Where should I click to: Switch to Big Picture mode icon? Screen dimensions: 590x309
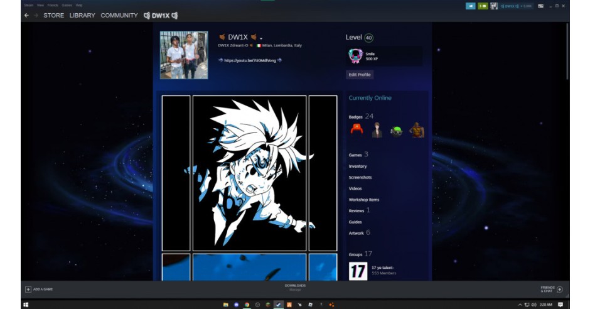(x=540, y=6)
